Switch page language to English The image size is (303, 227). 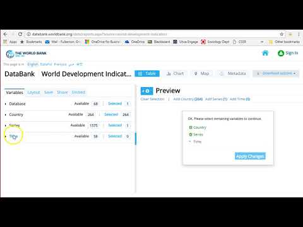click(33, 64)
